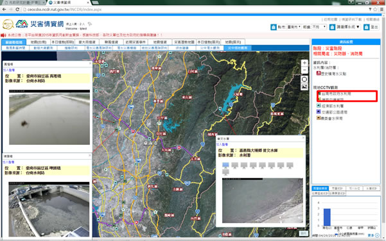Click 加入監看 in the 真理橋 popup
The height and width of the screenshot is (241, 386).
coord(8,70)
